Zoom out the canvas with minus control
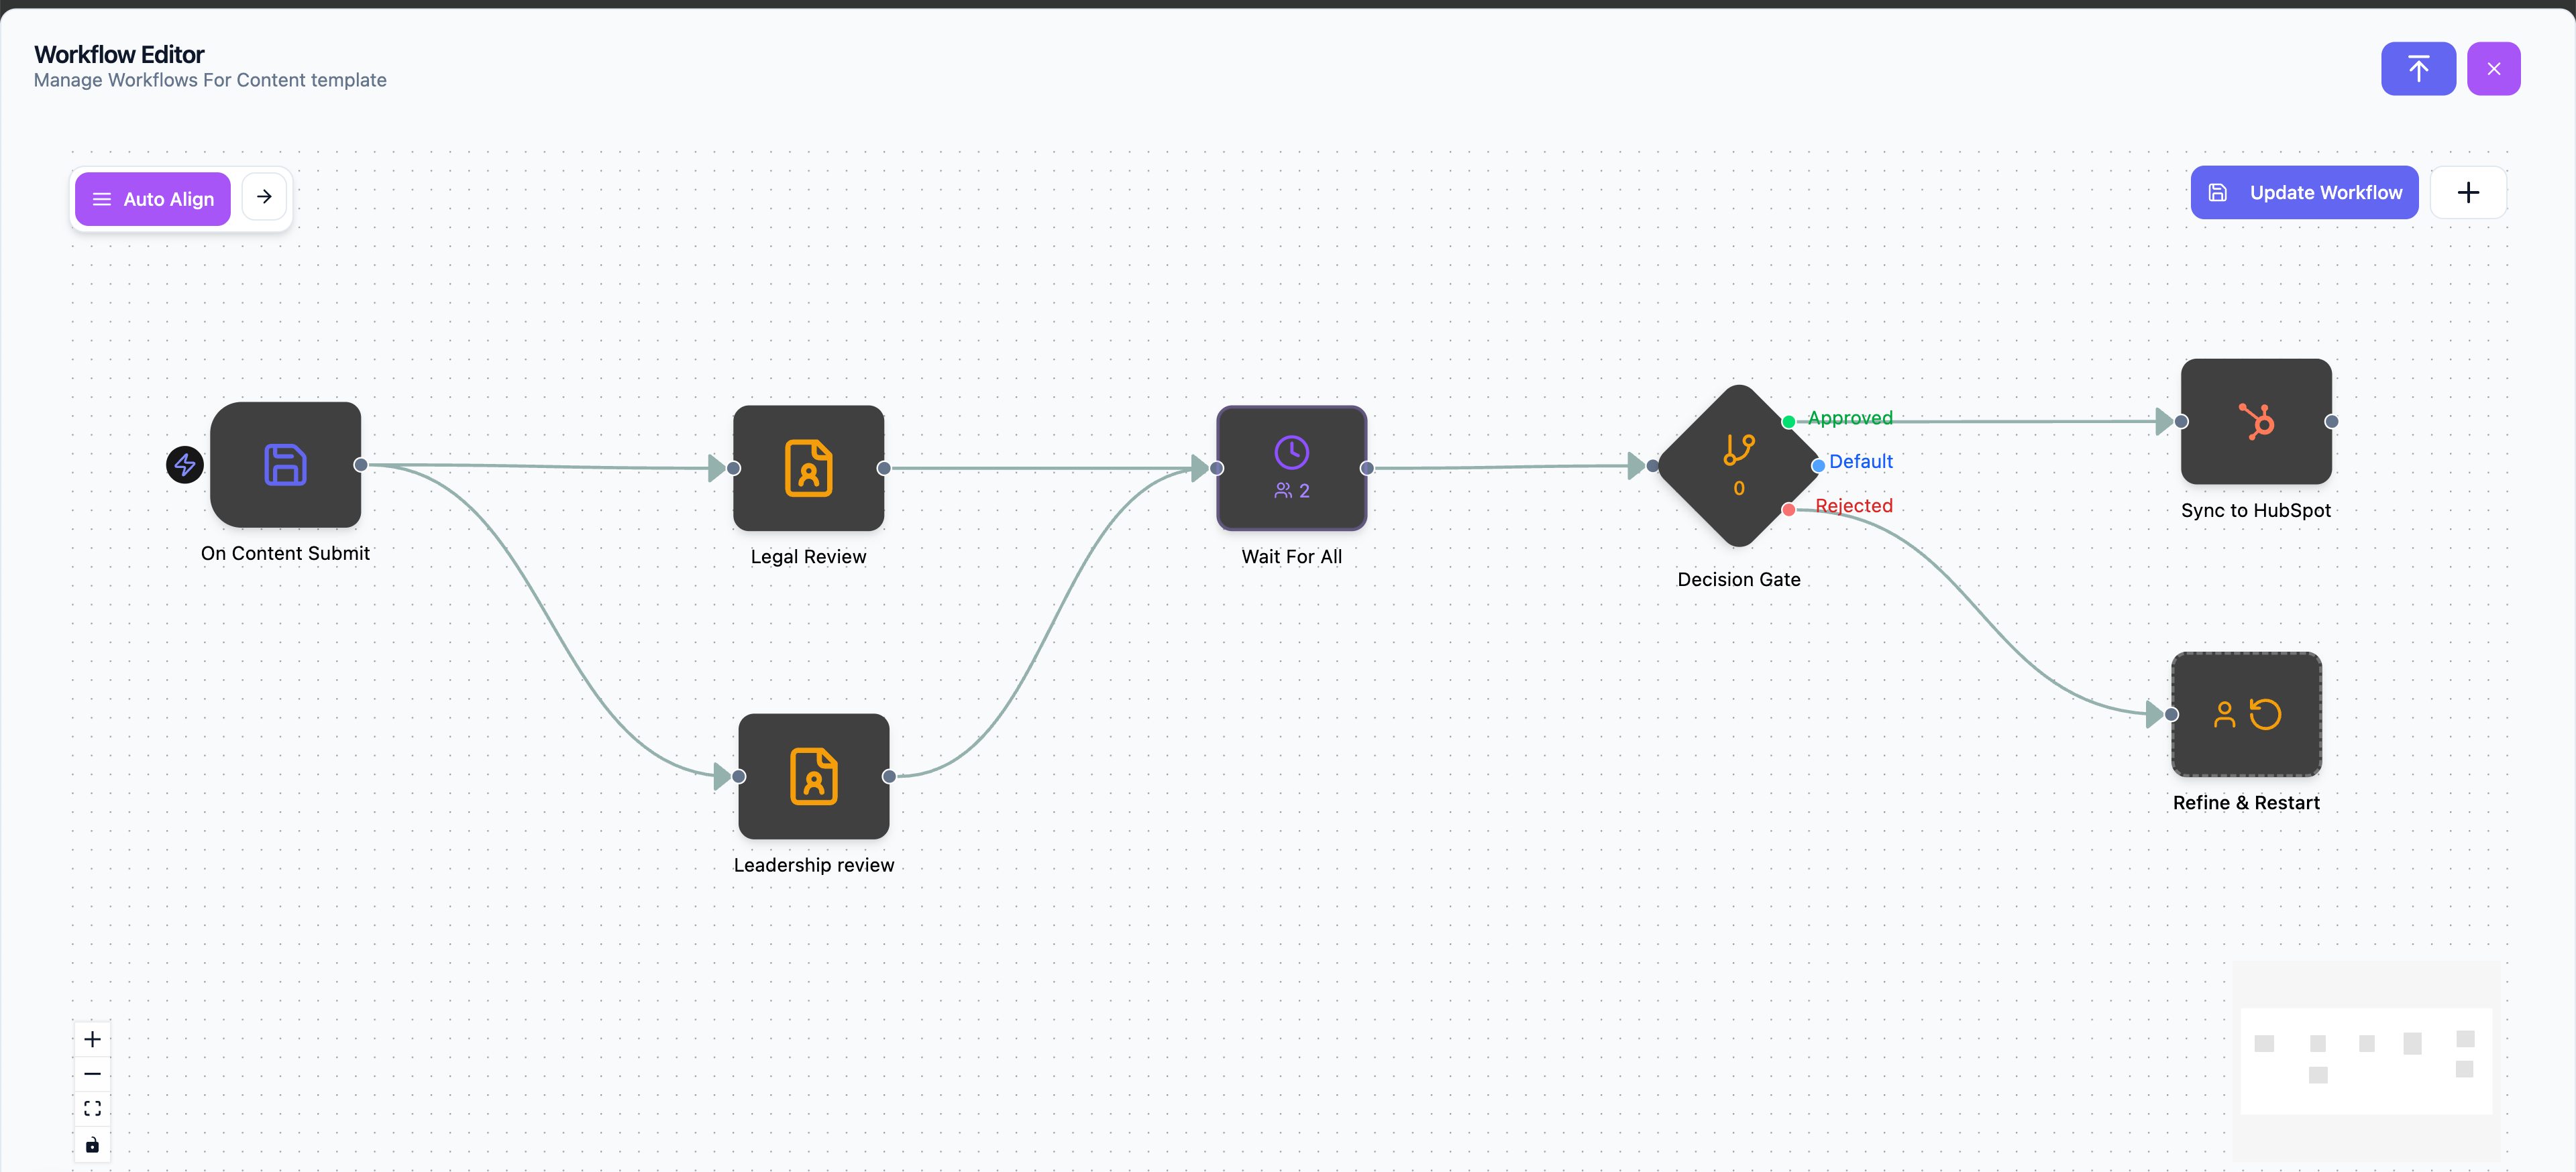 (x=92, y=1074)
